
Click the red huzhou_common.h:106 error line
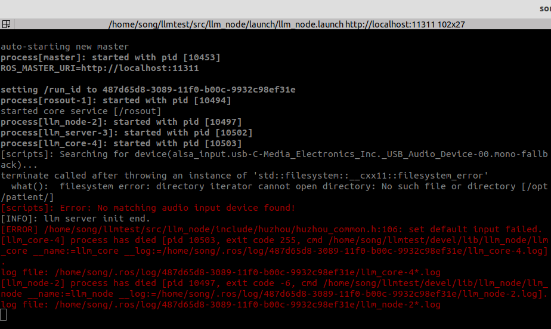[271, 229]
